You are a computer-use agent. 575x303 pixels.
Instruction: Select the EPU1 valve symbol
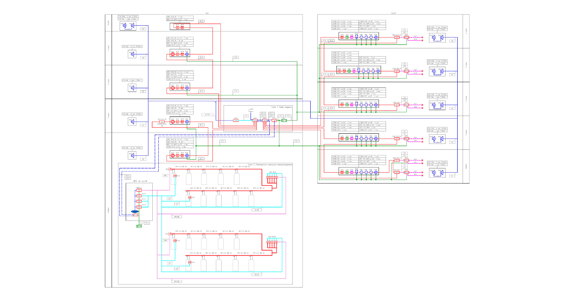[x=175, y=176]
